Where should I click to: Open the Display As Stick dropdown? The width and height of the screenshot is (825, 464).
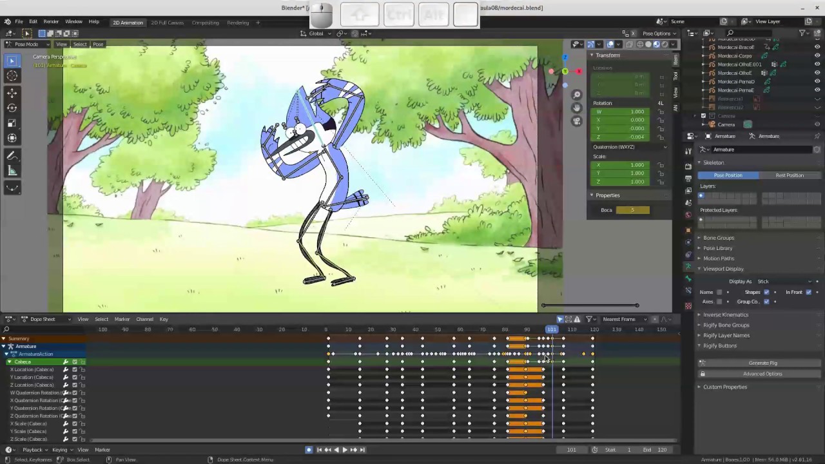784,282
